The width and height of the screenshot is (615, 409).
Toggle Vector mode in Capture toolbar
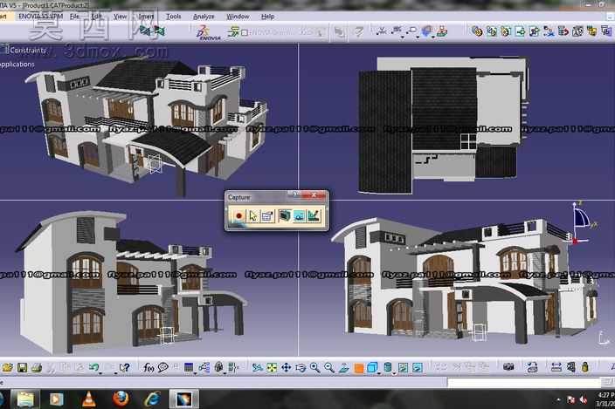314,215
